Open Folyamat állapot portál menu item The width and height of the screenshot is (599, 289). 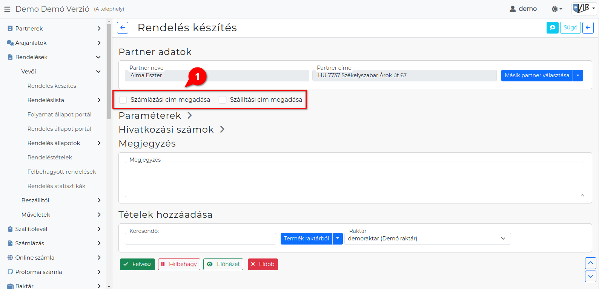coord(59,115)
